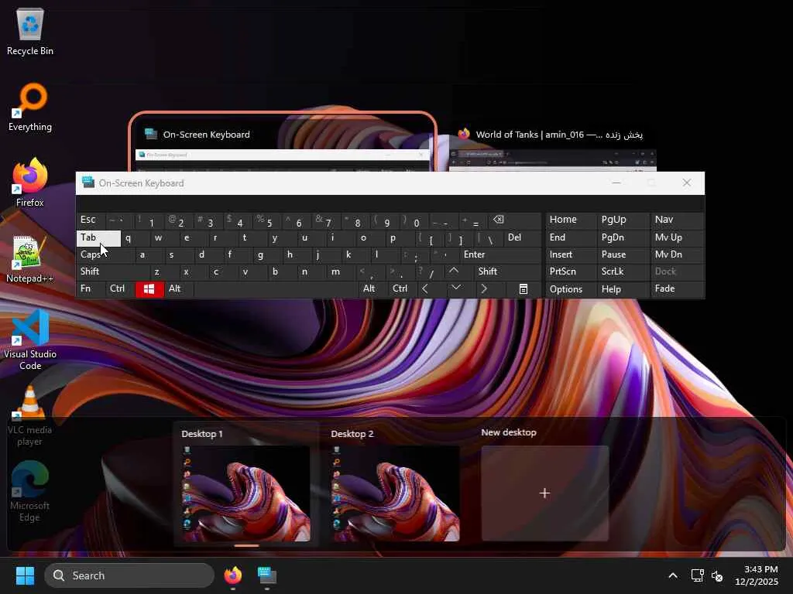
Task: Click Firefox icon in the taskbar
Action: (x=232, y=575)
